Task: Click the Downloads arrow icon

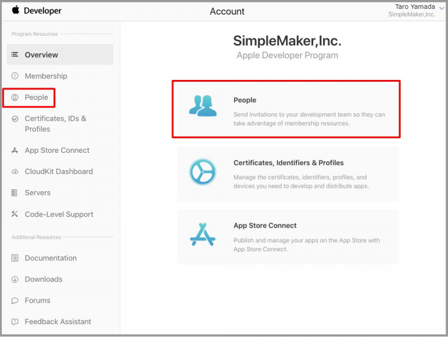Action: tap(15, 279)
